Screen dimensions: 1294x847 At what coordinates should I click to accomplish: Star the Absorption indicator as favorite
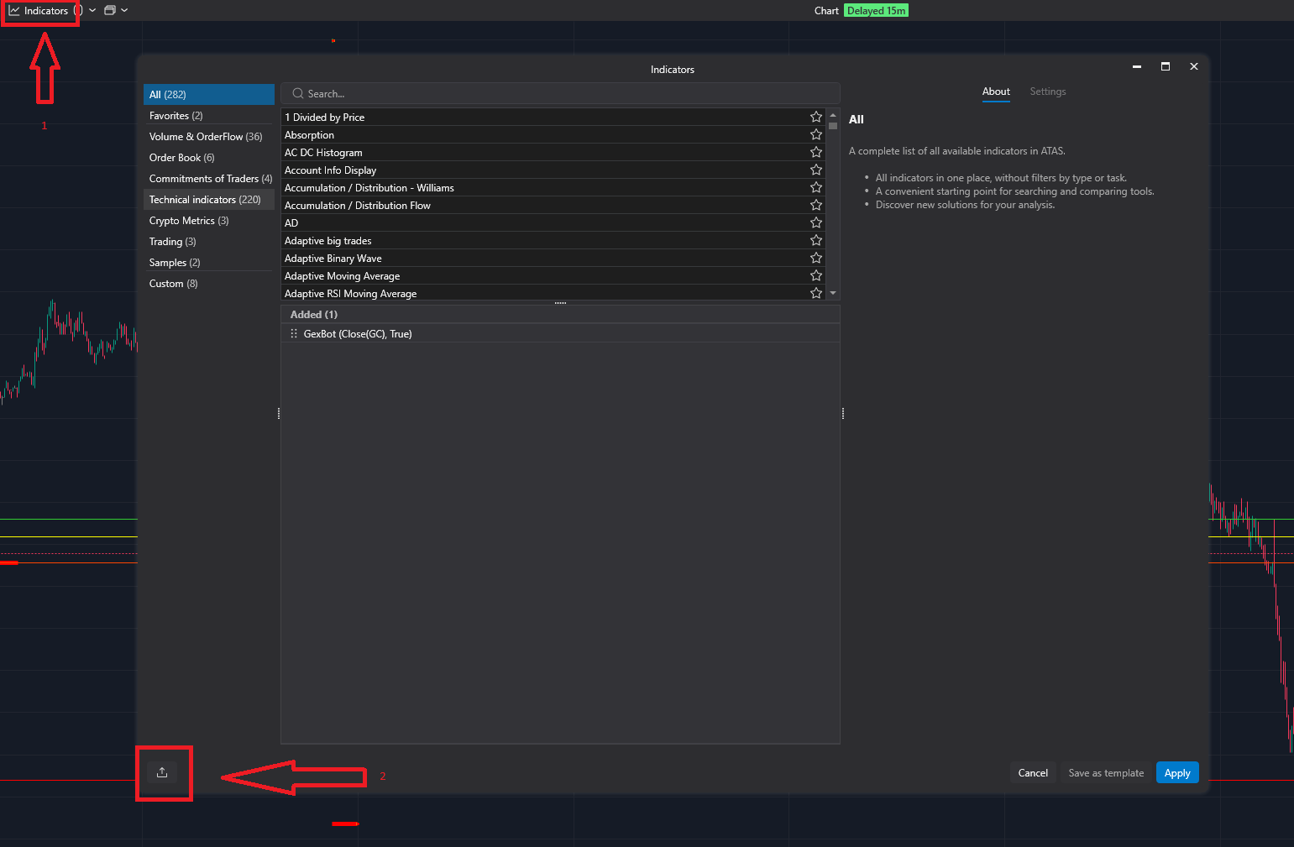coord(815,134)
